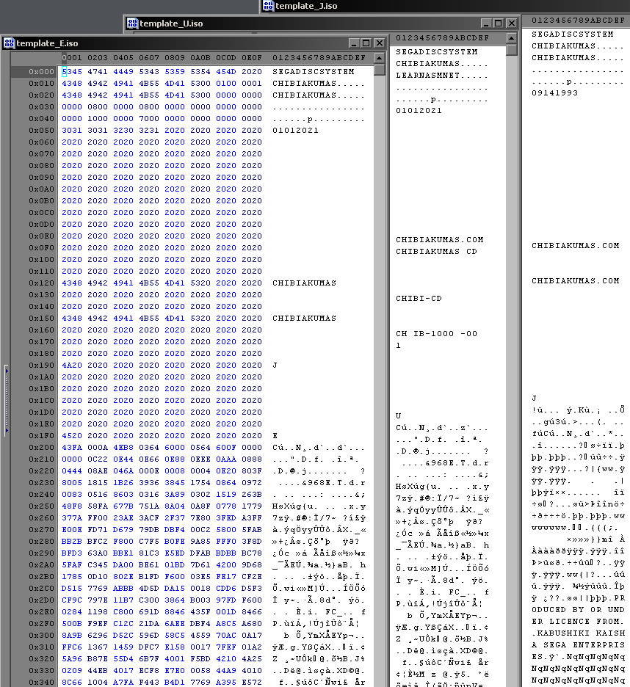The image size is (630, 687).
Task: Click scroll-up arrow in template_E.iso window
Action: point(380,58)
